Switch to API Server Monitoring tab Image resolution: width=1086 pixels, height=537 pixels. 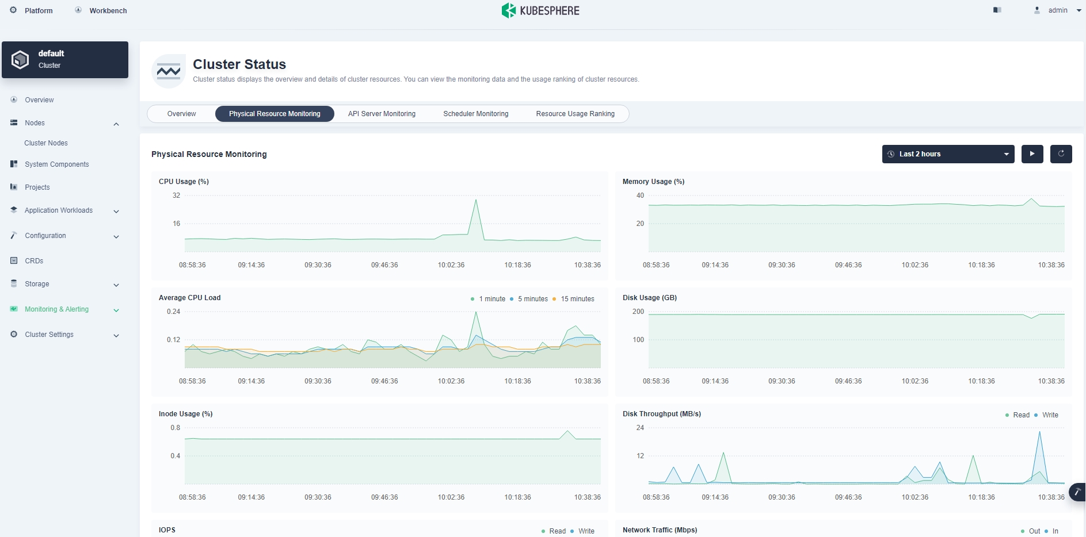(x=382, y=114)
